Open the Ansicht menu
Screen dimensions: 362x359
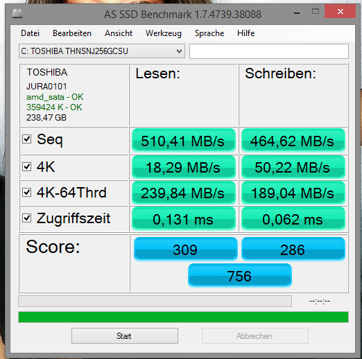point(119,33)
